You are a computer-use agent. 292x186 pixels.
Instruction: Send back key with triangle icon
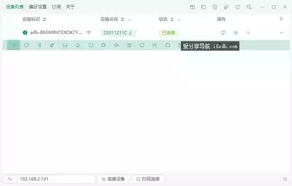39,45
